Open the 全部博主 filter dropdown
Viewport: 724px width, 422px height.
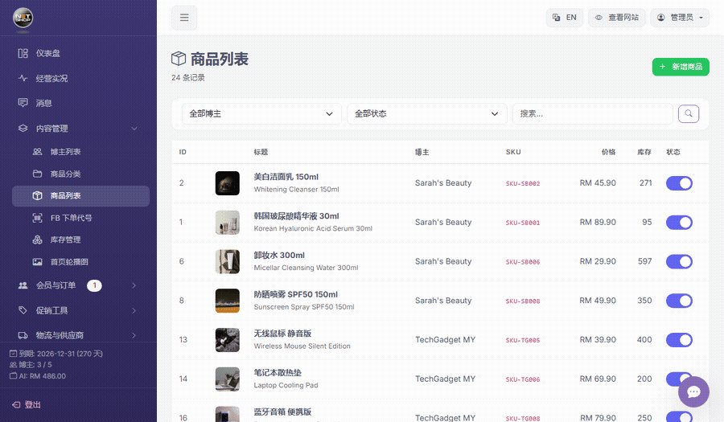(261, 113)
